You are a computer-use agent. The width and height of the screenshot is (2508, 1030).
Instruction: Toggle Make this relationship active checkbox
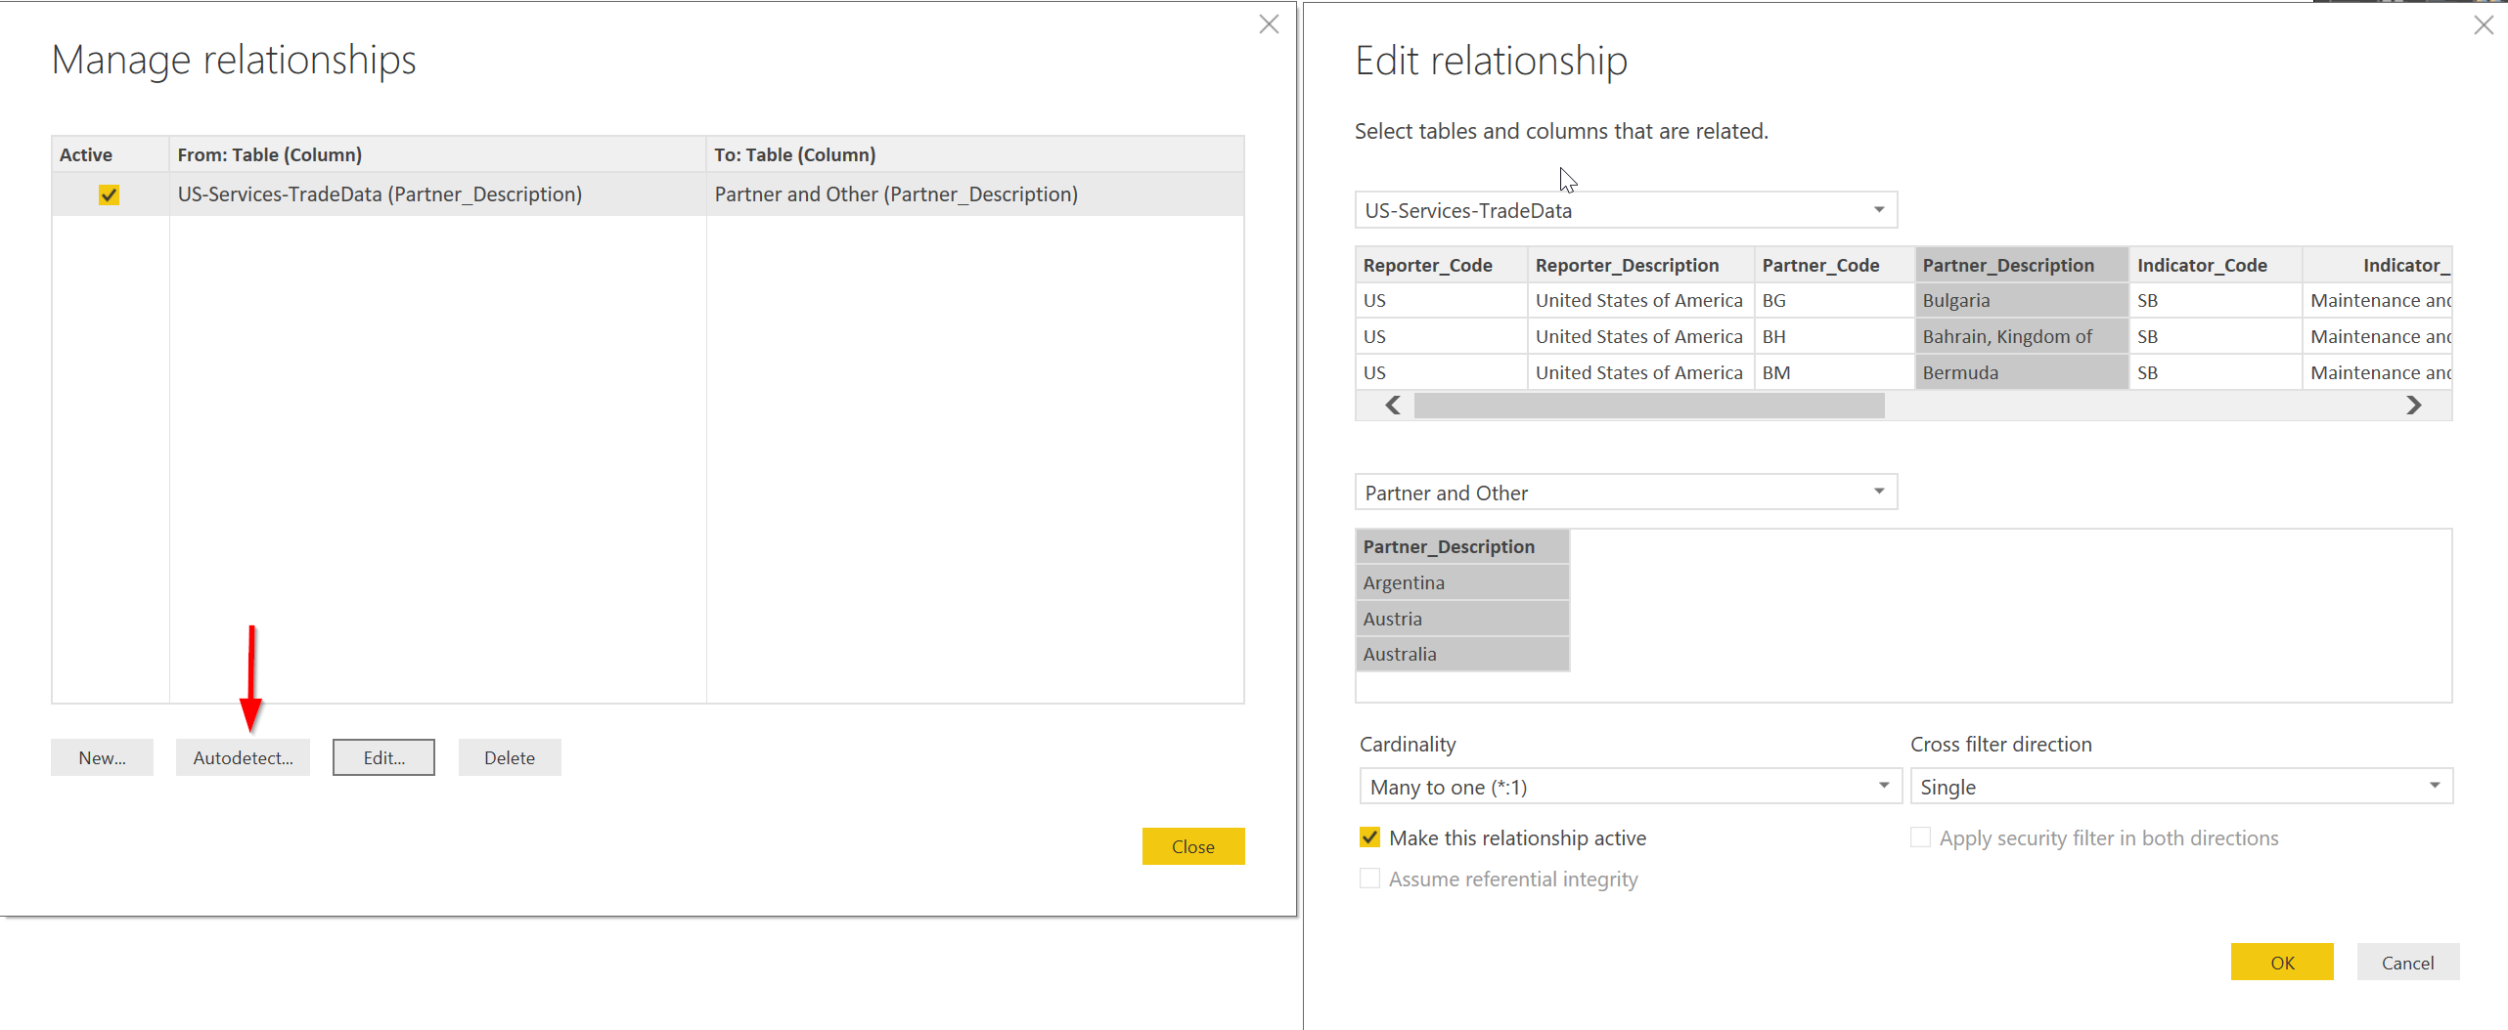(x=1369, y=837)
